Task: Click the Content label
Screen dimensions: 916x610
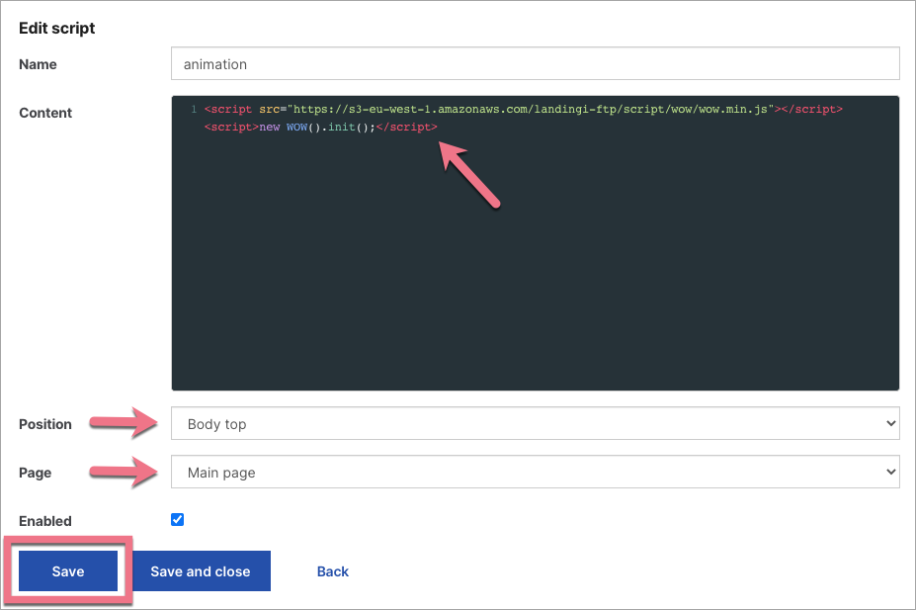Action: (x=44, y=113)
